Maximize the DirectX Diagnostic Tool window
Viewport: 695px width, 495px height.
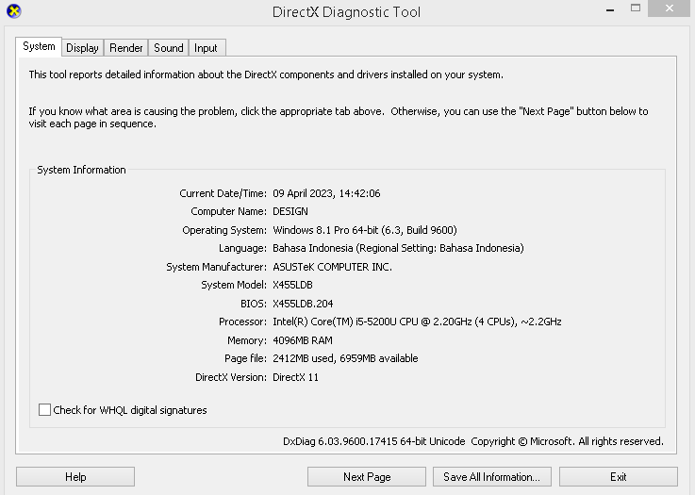[636, 8]
